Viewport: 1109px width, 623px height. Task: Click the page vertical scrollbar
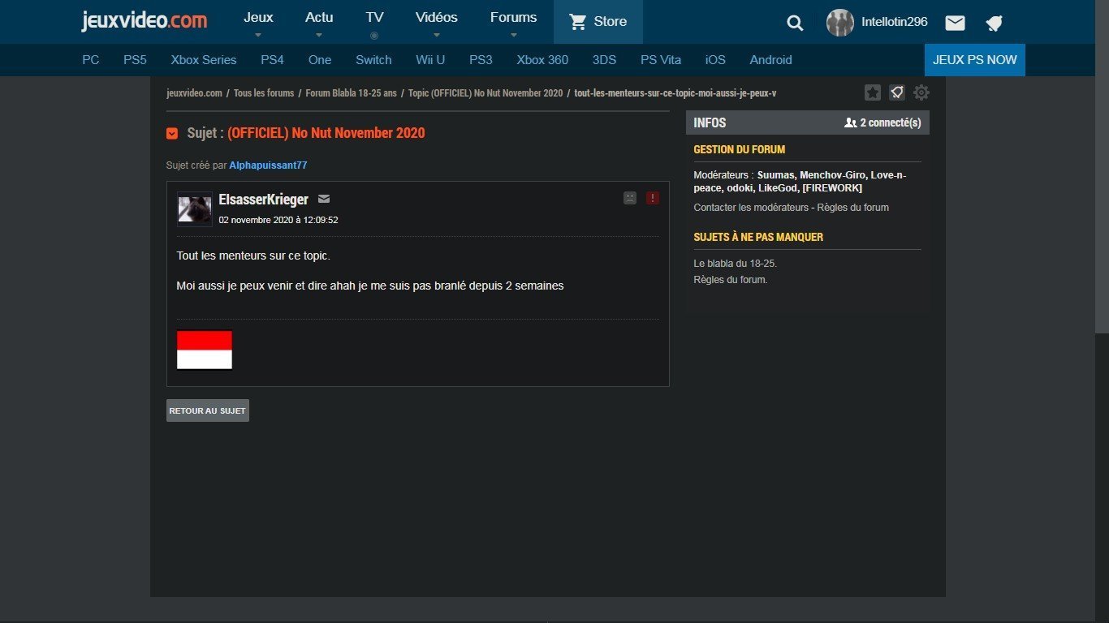[x=1102, y=162]
